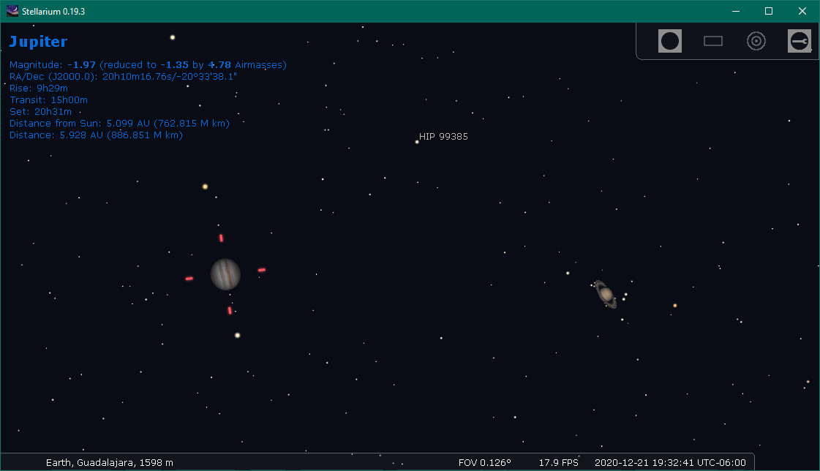
Task: Toggle the sensor frame rectangle icon
Action: click(x=712, y=41)
